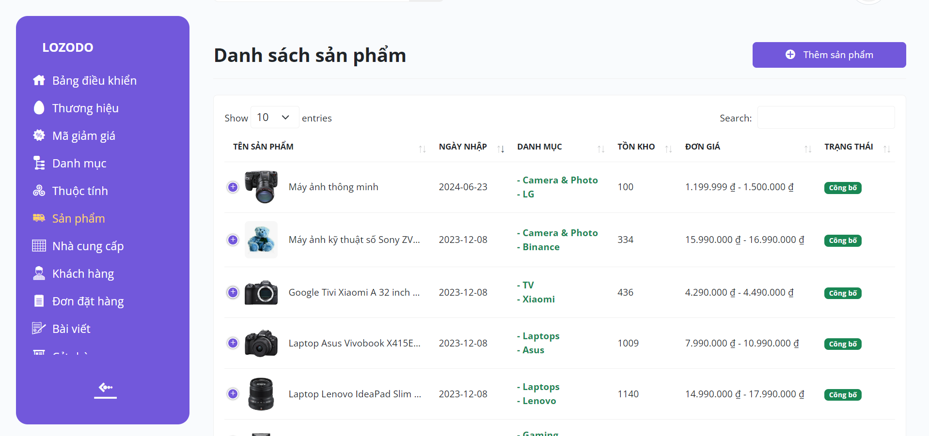The image size is (929, 436).
Task: Click the plus icon in Thêm sản phẩm
Action: coord(790,55)
